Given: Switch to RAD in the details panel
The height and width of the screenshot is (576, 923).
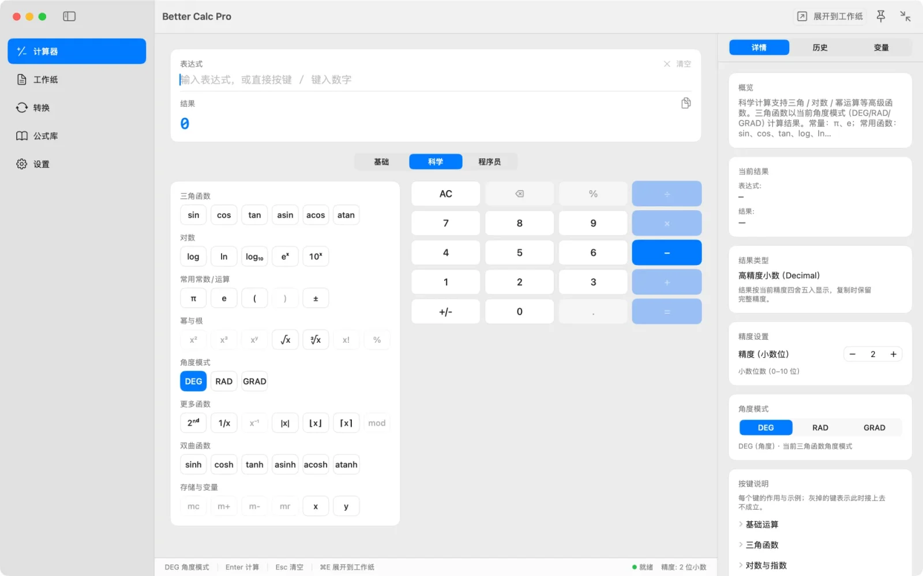Looking at the screenshot, I should pos(820,427).
